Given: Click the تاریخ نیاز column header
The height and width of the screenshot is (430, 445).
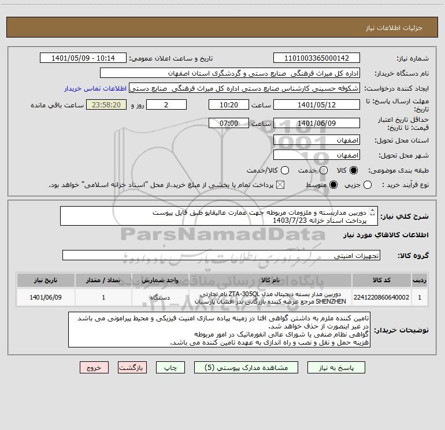Looking at the screenshot, I should click(x=46, y=280).
